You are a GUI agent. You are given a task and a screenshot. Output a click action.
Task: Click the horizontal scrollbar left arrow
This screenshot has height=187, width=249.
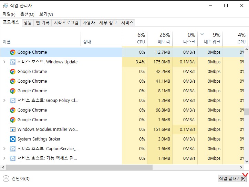click(3, 167)
